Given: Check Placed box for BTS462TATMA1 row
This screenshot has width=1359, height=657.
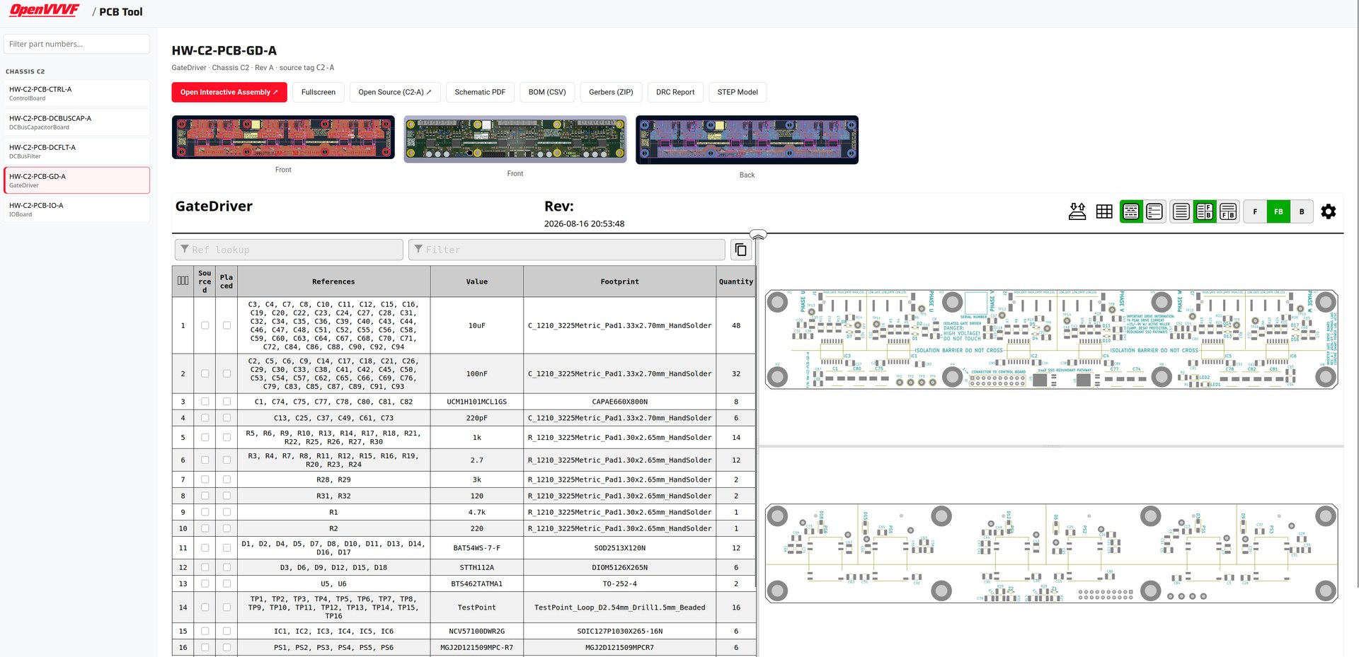Looking at the screenshot, I should click(226, 584).
